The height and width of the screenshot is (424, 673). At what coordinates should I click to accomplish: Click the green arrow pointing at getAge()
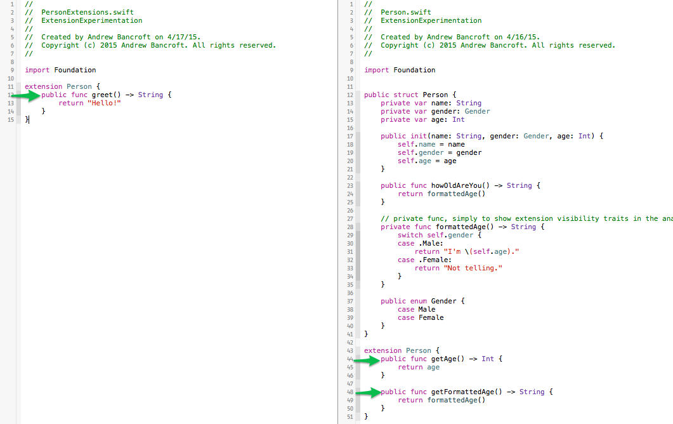[x=366, y=360]
